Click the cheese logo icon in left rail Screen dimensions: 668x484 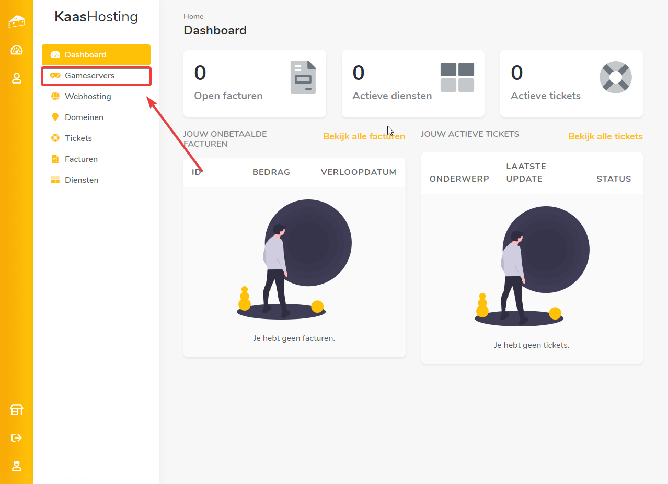(17, 21)
